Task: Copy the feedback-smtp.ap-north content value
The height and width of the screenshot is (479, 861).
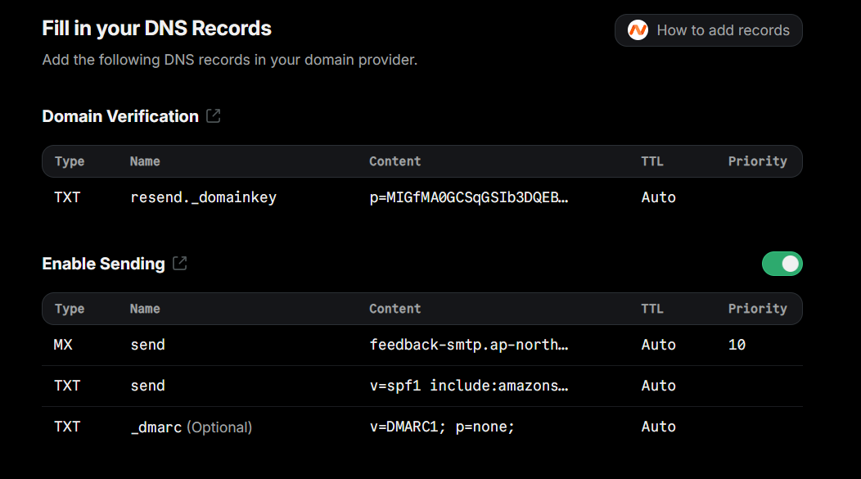Action: pyautogui.click(x=468, y=345)
